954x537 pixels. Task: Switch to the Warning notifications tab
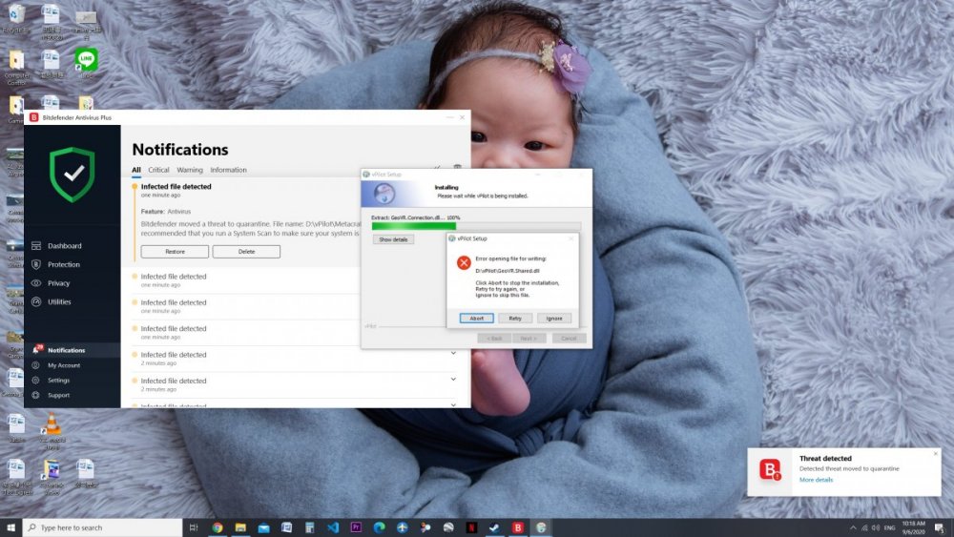click(x=190, y=170)
